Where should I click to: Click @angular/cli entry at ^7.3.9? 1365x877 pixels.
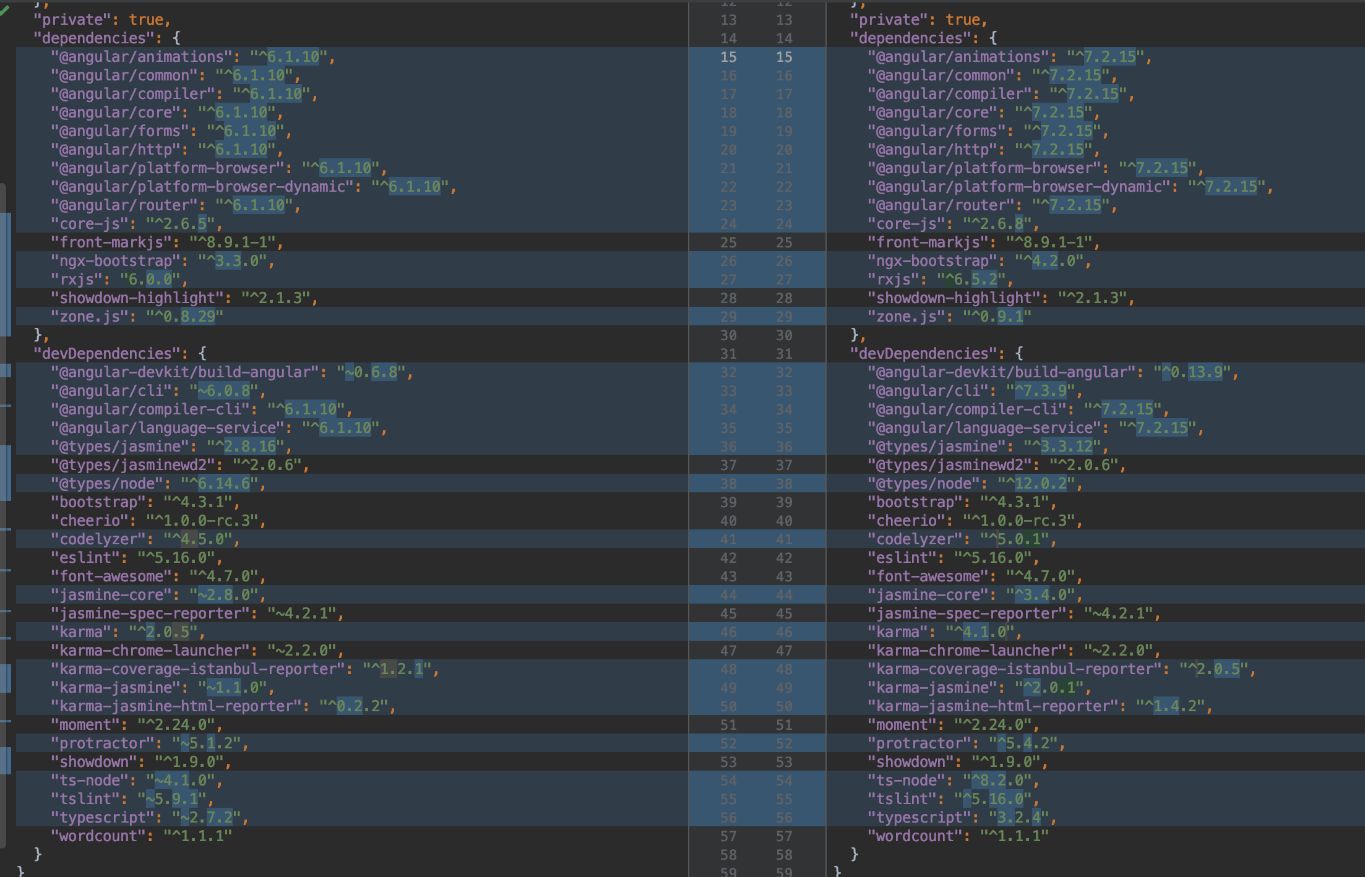(x=975, y=391)
